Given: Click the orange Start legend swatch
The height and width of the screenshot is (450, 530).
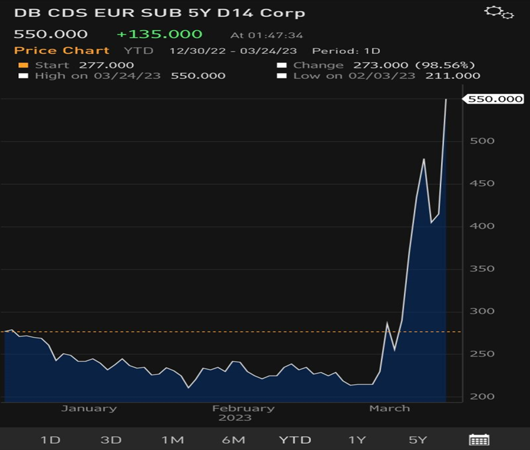Looking at the screenshot, I should [23, 65].
